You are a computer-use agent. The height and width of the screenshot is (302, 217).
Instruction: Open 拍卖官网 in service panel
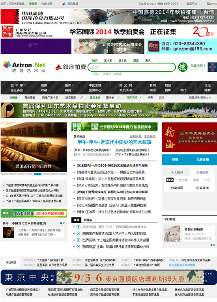coord(177,188)
